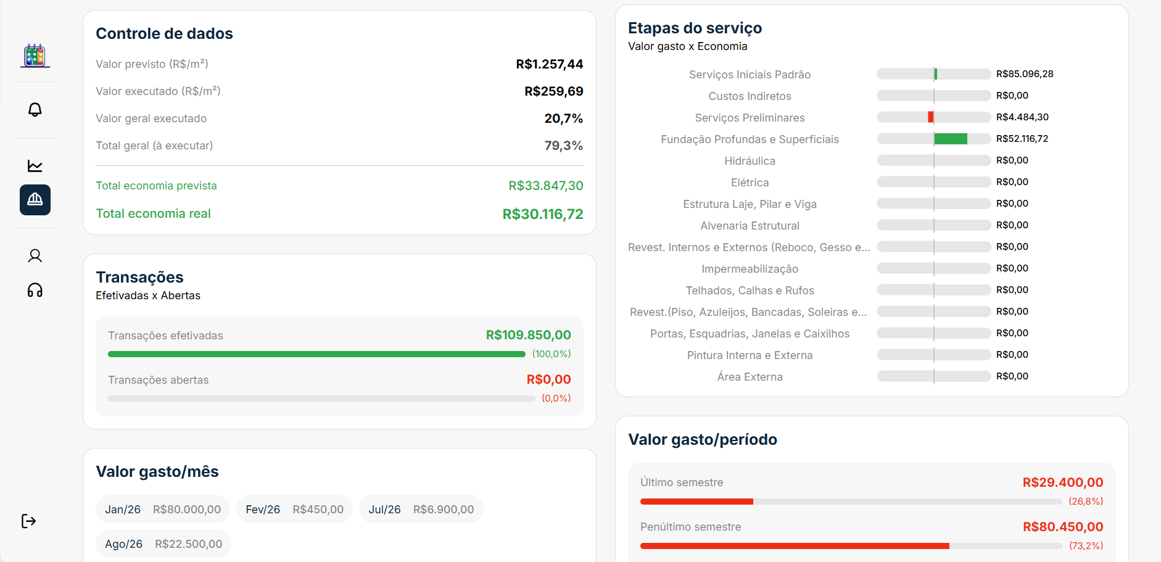Click the Serviços Iniciais Padrão label
This screenshot has width=1161, height=562.
tap(750, 75)
